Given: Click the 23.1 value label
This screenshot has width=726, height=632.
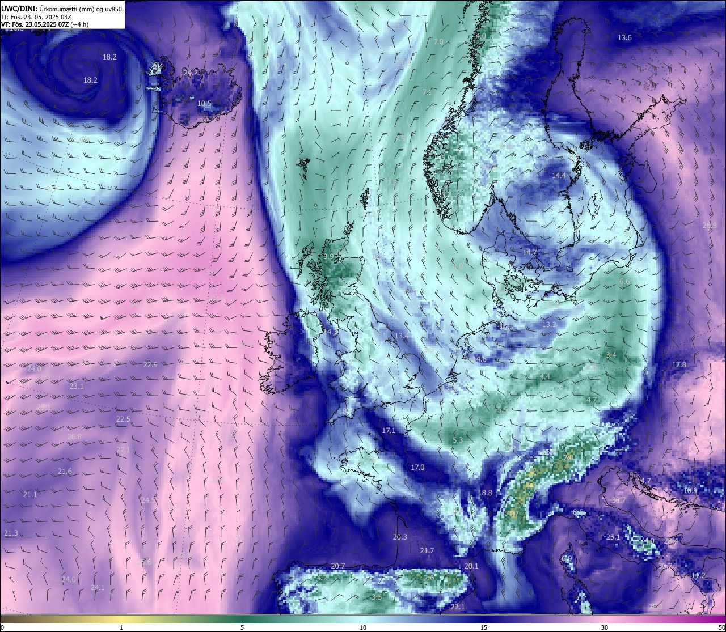Looking at the screenshot, I should coord(77,387).
